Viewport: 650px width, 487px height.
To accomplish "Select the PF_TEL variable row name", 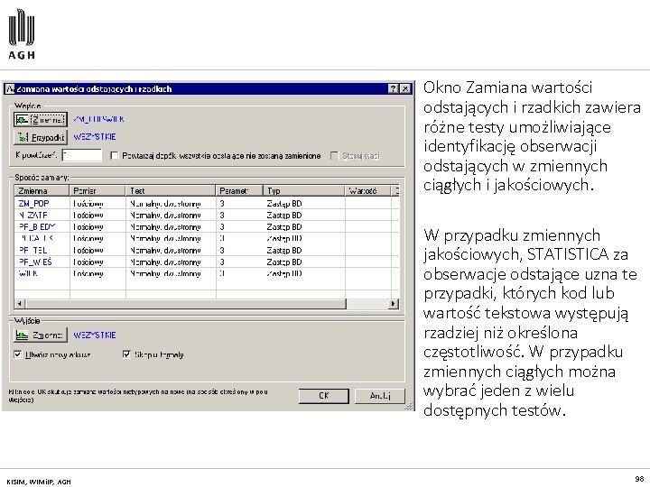I will 32,251.
